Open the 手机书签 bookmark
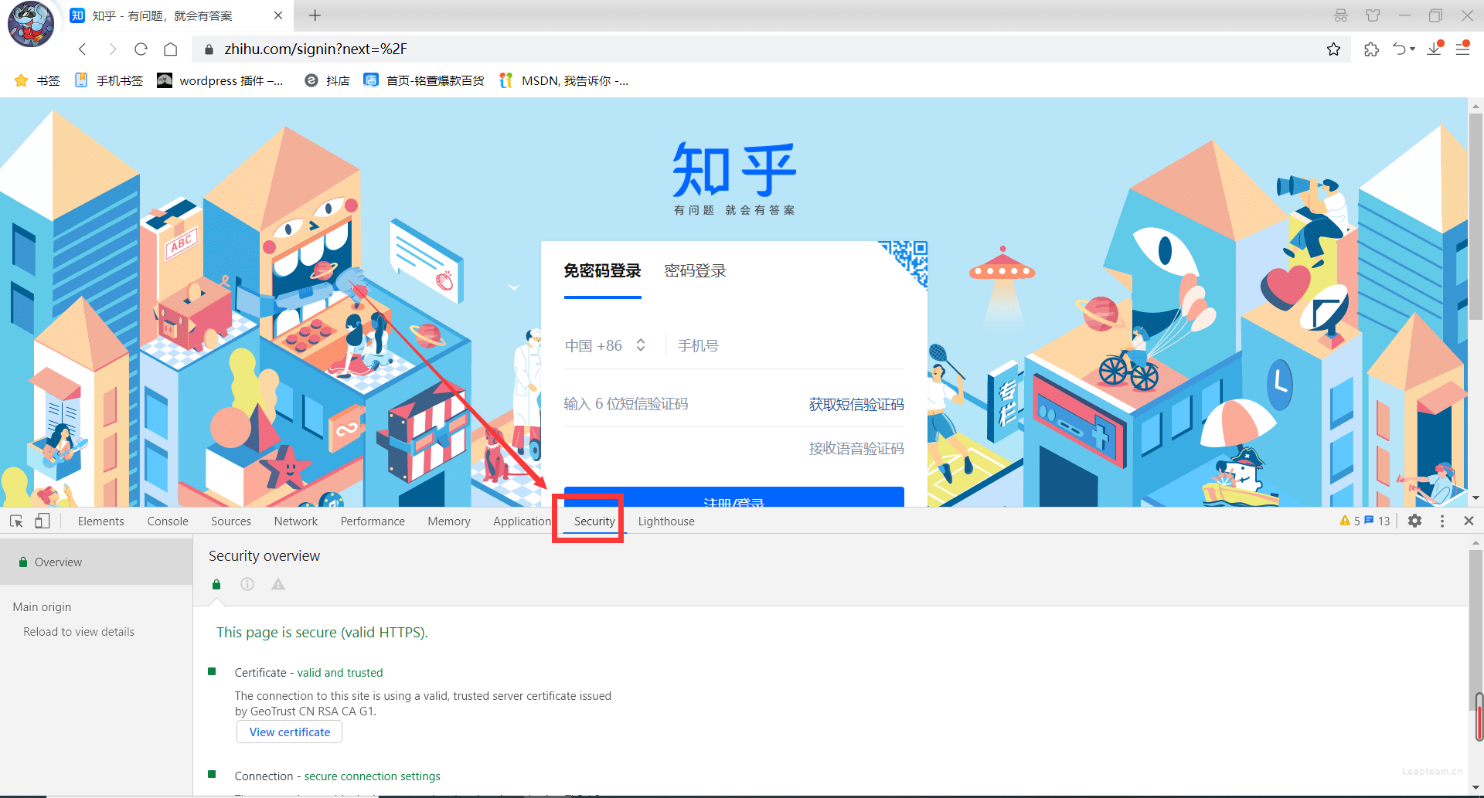This screenshot has width=1484, height=798. click(109, 80)
